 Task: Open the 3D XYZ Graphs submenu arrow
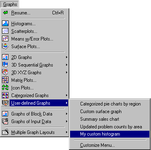66,73
